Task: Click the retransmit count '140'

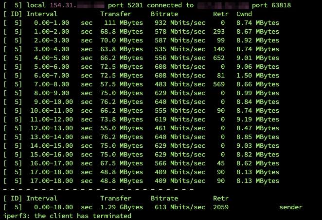Action: pyautogui.click(x=219, y=49)
